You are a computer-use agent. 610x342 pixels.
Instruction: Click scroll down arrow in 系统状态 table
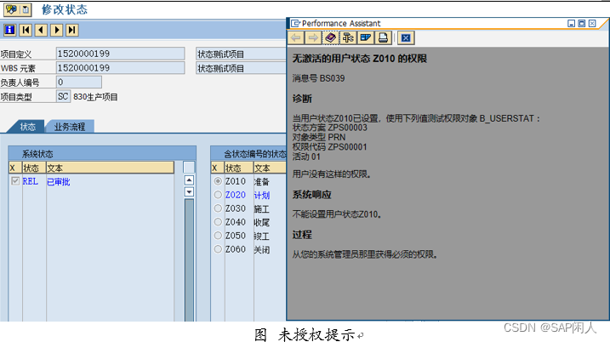click(189, 191)
